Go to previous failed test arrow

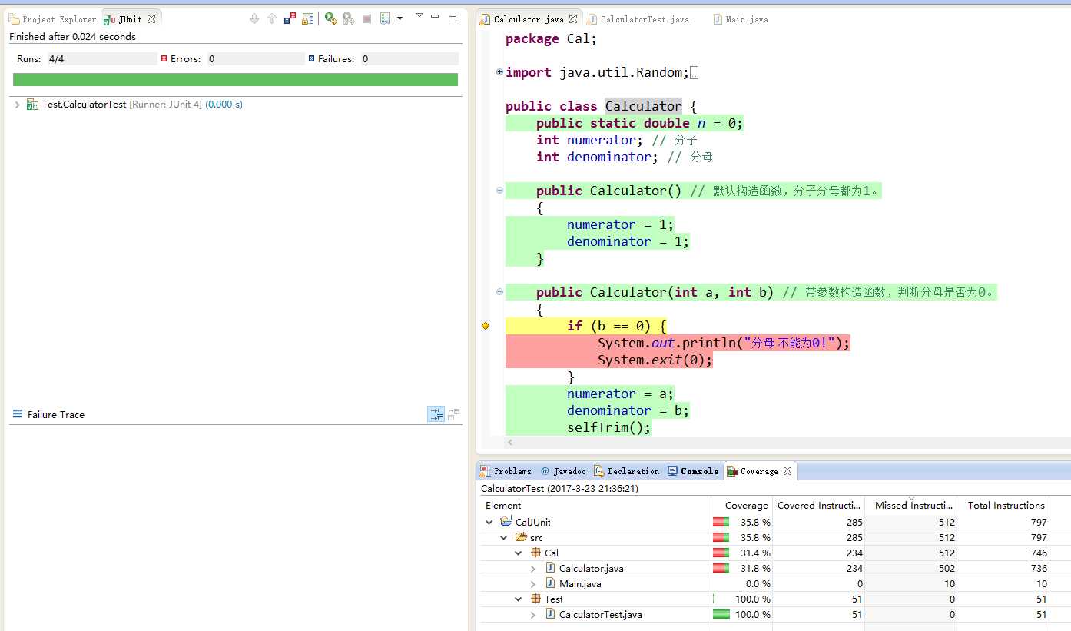[271, 18]
